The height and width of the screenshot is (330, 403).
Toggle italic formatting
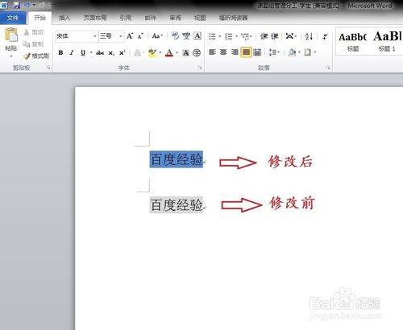tap(72, 52)
